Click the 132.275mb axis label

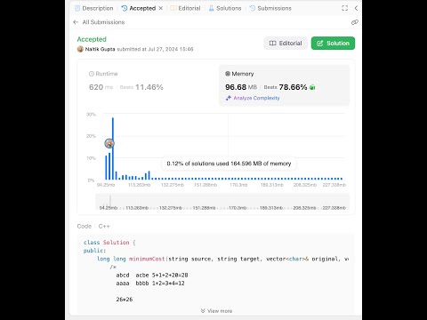point(173,185)
